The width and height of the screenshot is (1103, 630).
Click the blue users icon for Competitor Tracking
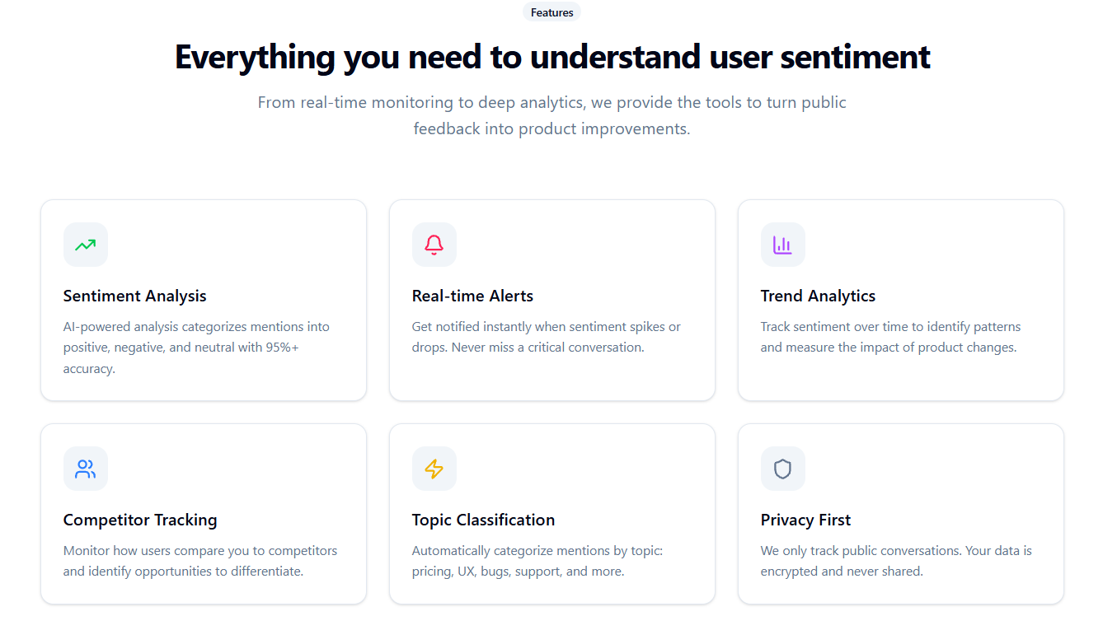coord(86,468)
